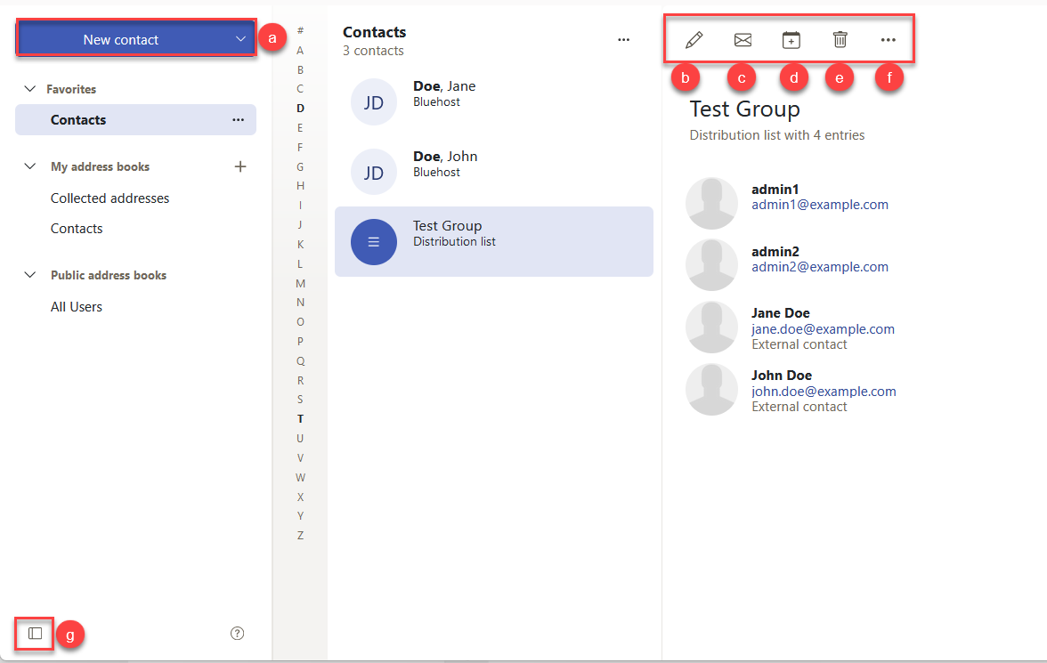The image size is (1047, 663).
Task: Delete Test Group using the trash icon
Action: click(x=839, y=39)
